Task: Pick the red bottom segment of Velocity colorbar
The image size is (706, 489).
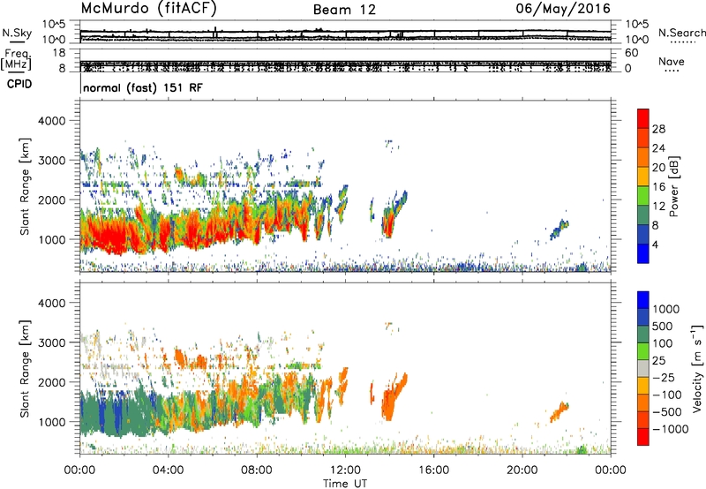Action: click(643, 437)
